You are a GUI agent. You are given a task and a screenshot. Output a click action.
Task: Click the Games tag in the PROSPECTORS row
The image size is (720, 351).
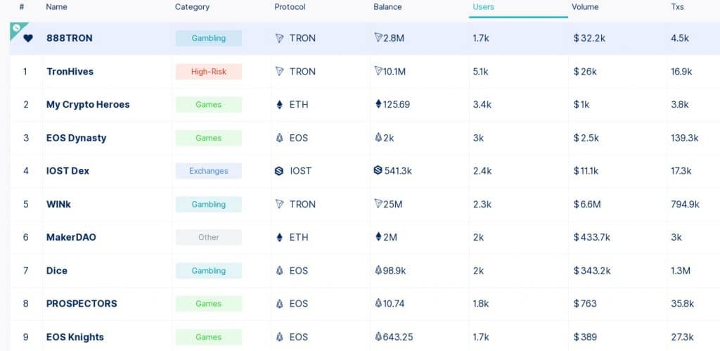pyautogui.click(x=208, y=304)
